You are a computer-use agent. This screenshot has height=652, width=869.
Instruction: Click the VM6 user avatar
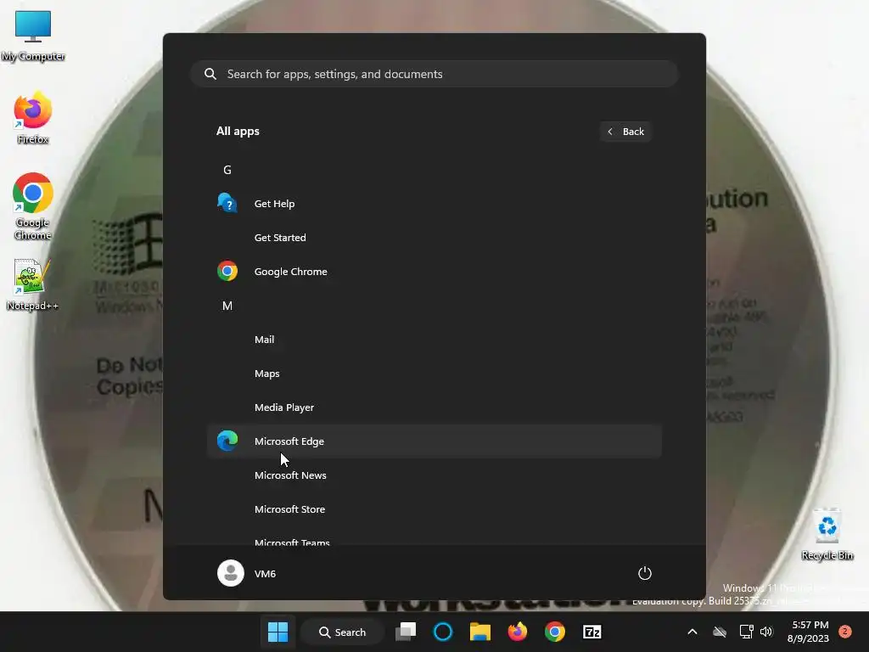click(231, 573)
